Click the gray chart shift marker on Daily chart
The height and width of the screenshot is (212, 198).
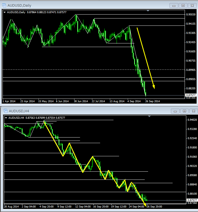[148, 11]
